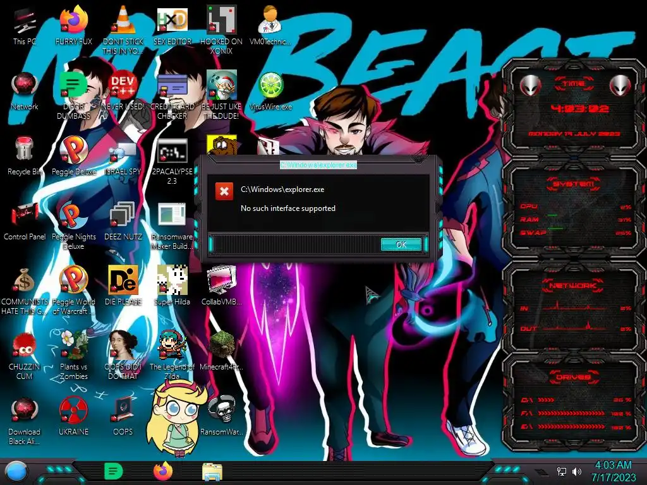Select the Peggle Nights Deluxe shortcut
This screenshot has height=485, width=647.
point(73,226)
